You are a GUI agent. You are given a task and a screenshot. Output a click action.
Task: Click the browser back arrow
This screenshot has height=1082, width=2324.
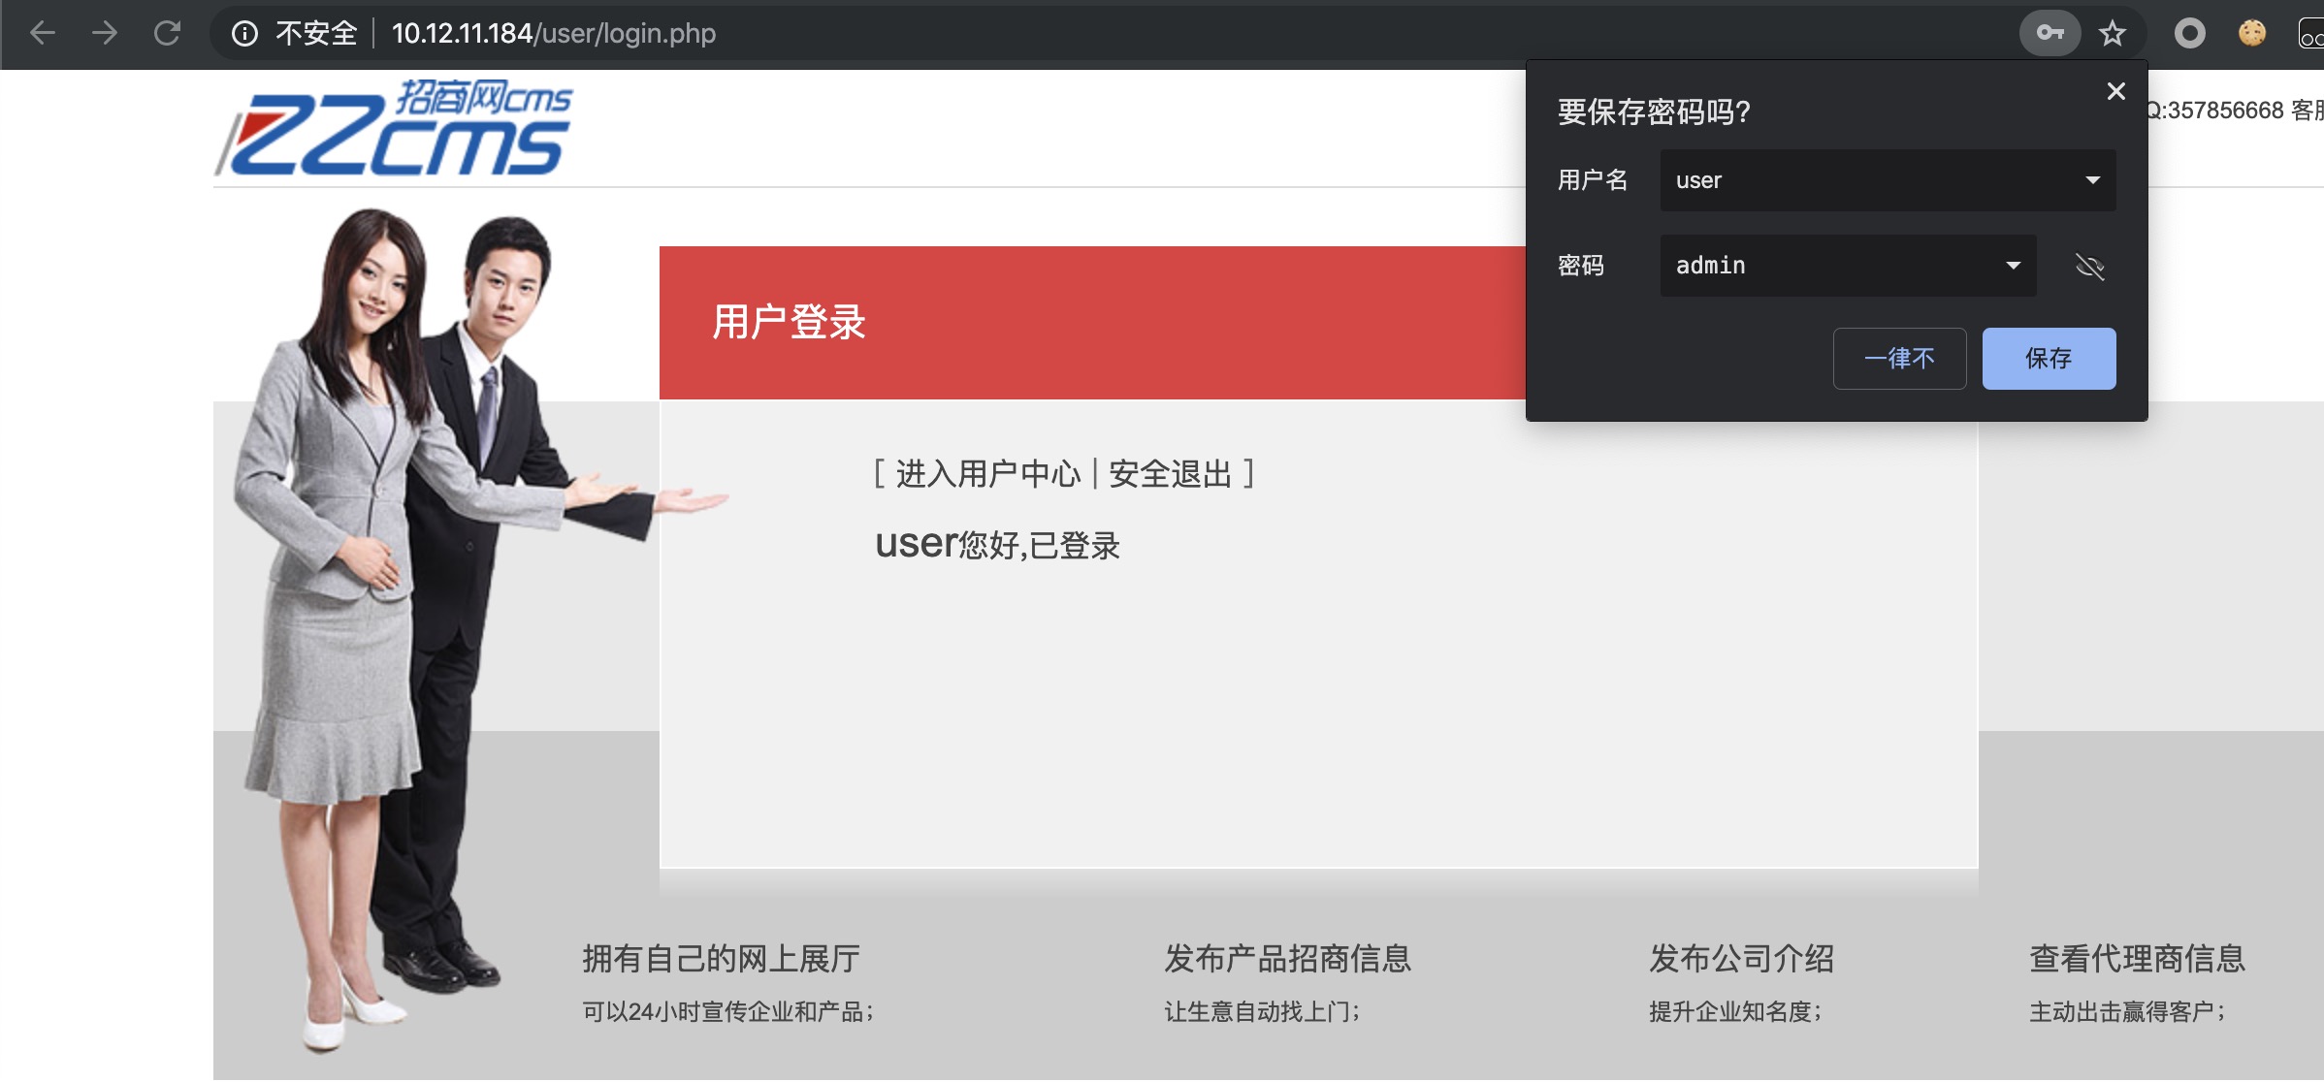(x=43, y=34)
